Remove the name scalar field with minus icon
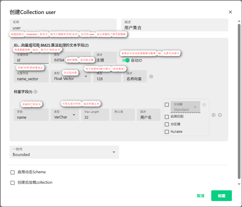242x207 pixels. click(220, 115)
